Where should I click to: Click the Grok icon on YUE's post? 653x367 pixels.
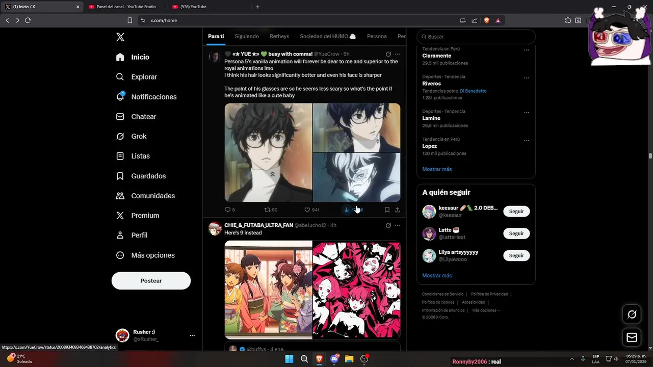coord(388,54)
